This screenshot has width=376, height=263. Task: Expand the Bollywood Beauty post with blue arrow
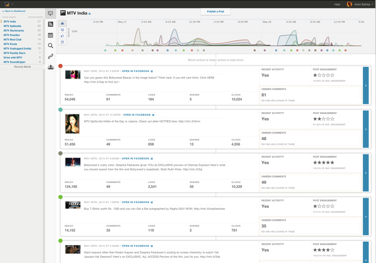pyautogui.click(x=366, y=85)
